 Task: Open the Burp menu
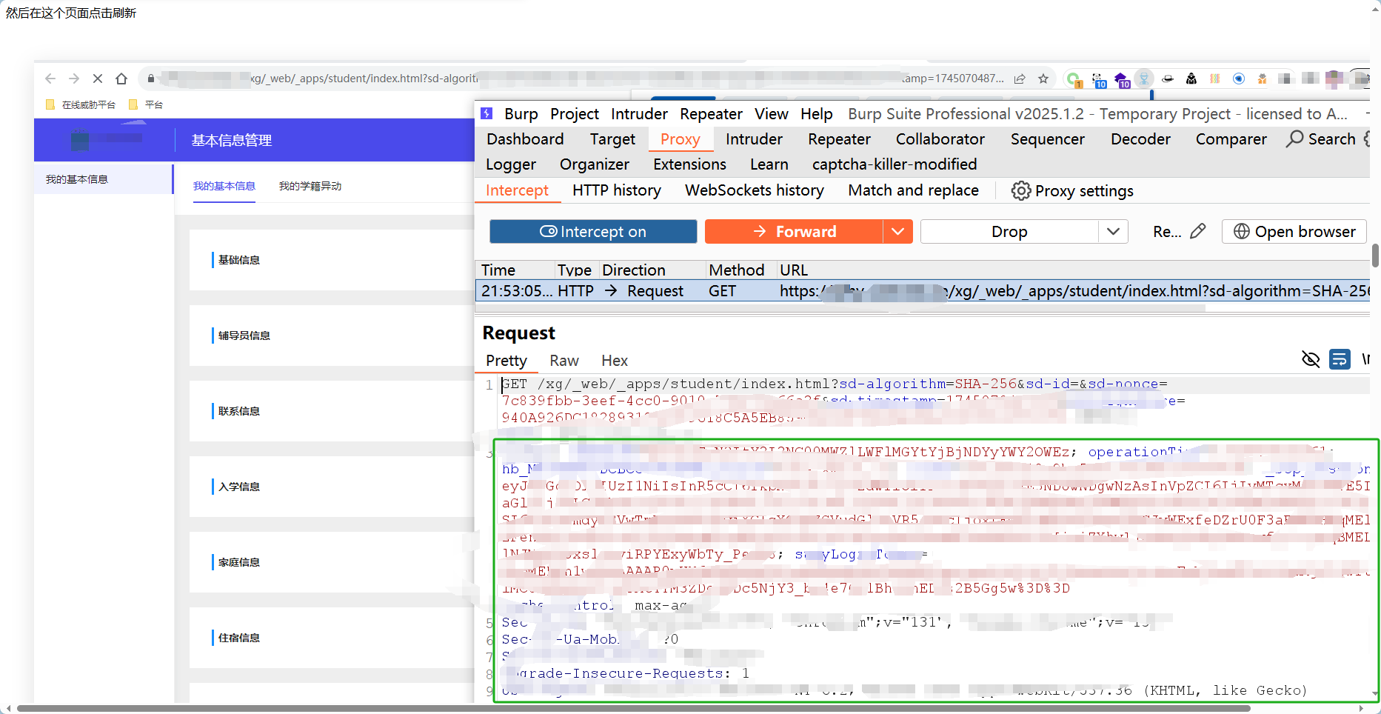pos(521,114)
